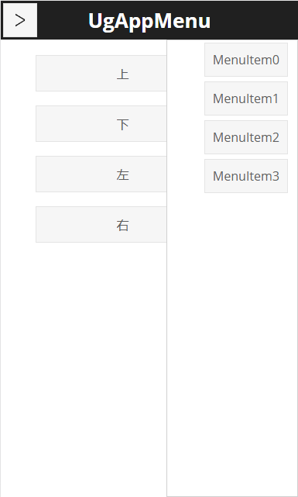298x497 pixels.
Task: Collapse the side menu with > button
Action: [x=20, y=20]
